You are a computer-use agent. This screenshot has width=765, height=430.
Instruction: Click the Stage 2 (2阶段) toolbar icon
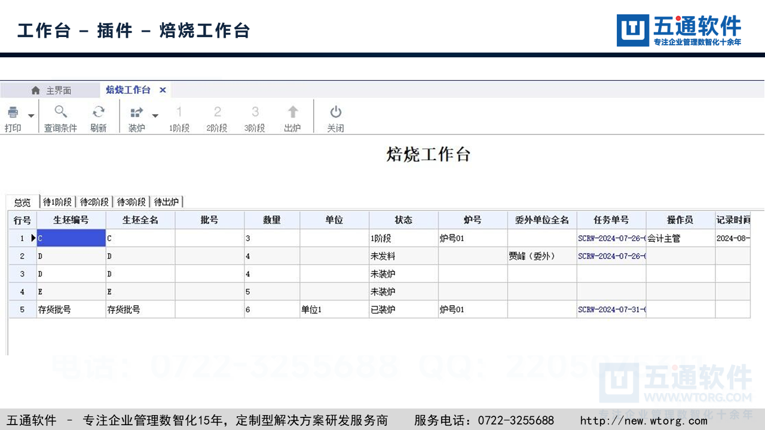click(x=217, y=112)
